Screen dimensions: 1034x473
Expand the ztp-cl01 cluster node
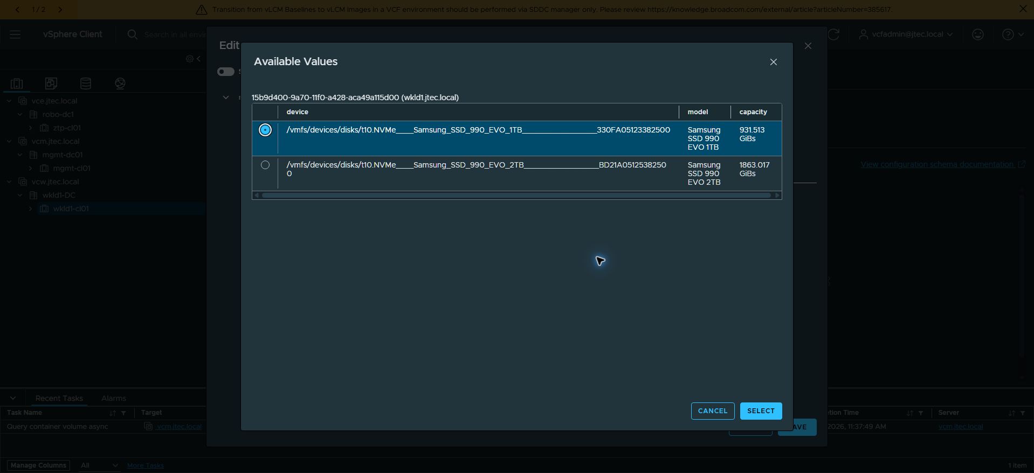pos(31,128)
